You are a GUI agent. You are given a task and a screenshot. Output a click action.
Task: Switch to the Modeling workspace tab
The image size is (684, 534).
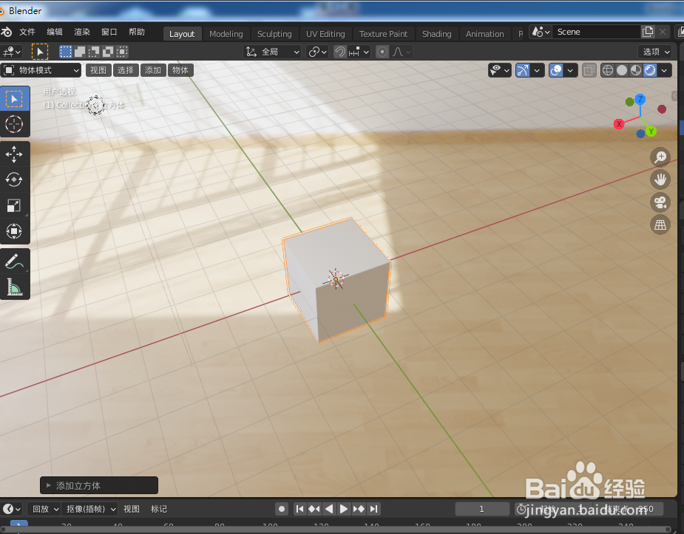226,34
